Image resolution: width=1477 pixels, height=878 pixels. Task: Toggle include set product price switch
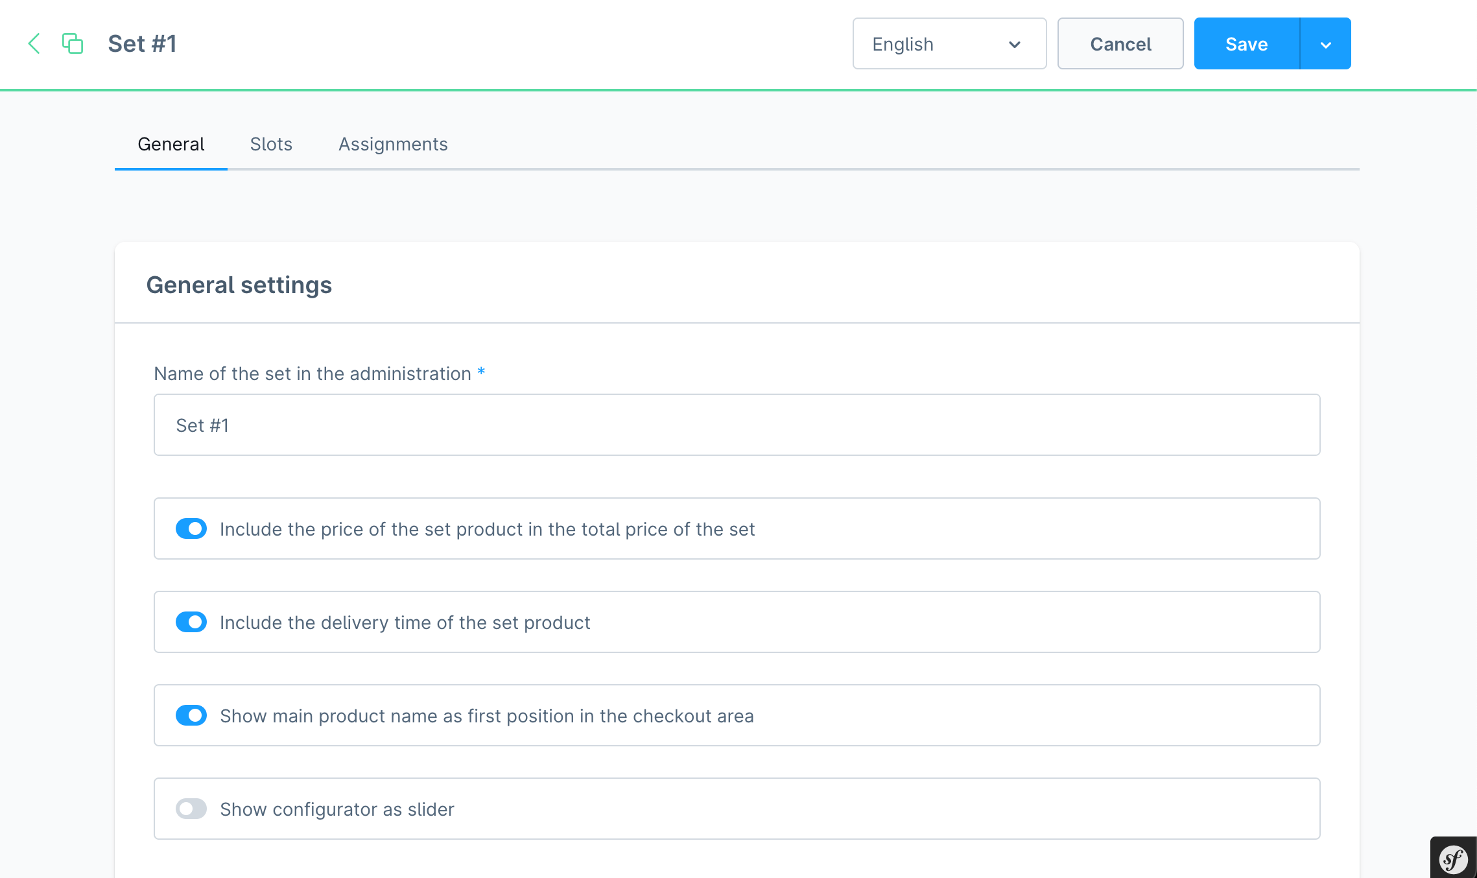pyautogui.click(x=191, y=528)
